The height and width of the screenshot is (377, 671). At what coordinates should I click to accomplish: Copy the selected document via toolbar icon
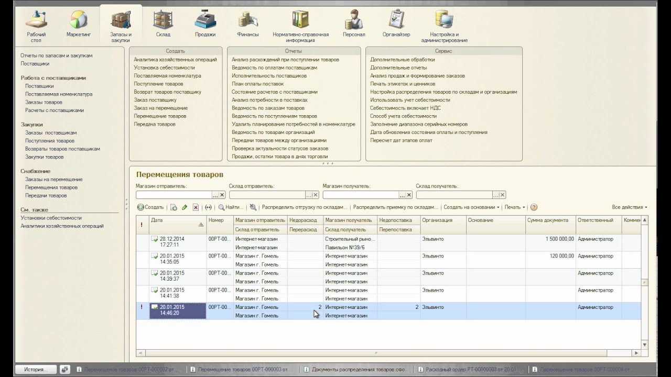(x=174, y=207)
